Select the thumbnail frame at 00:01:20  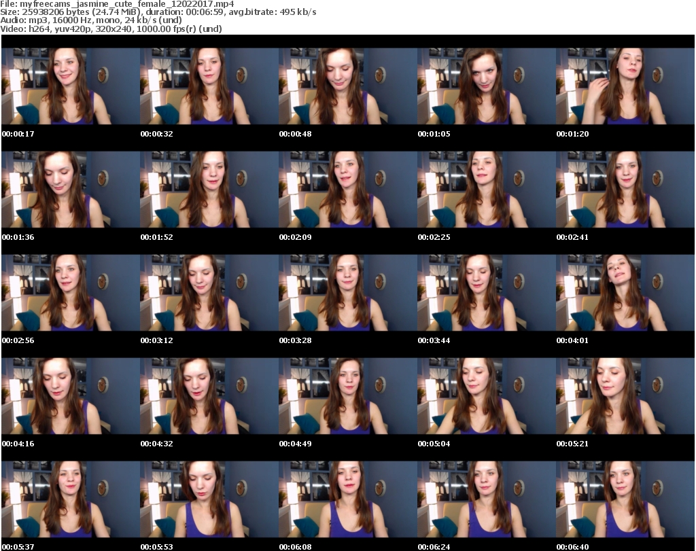click(625, 86)
